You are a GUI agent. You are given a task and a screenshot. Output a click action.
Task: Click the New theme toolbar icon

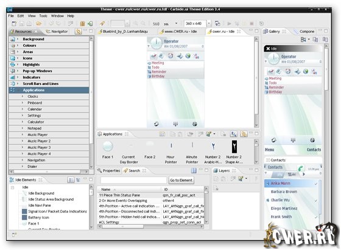pyautogui.click(x=14, y=24)
